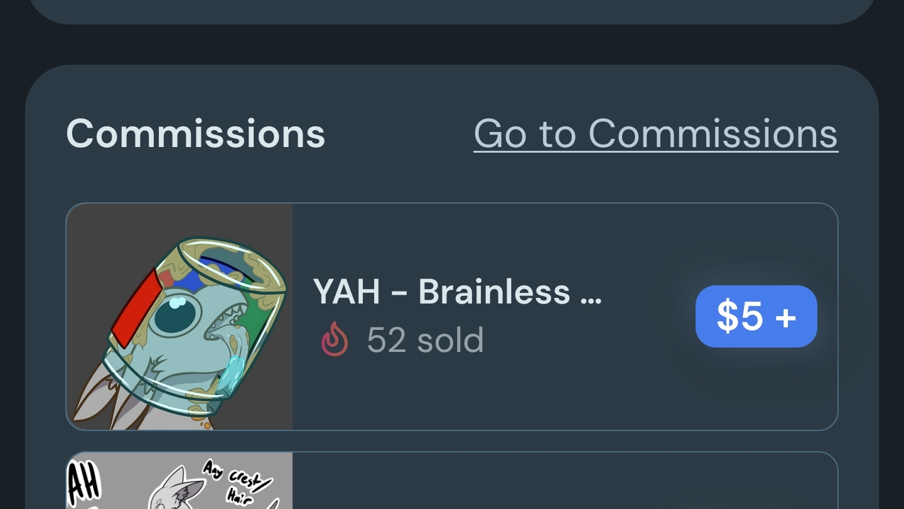Image resolution: width=904 pixels, height=509 pixels.
Task: Select the YAH - Brainless listing title
Action: coord(457,292)
